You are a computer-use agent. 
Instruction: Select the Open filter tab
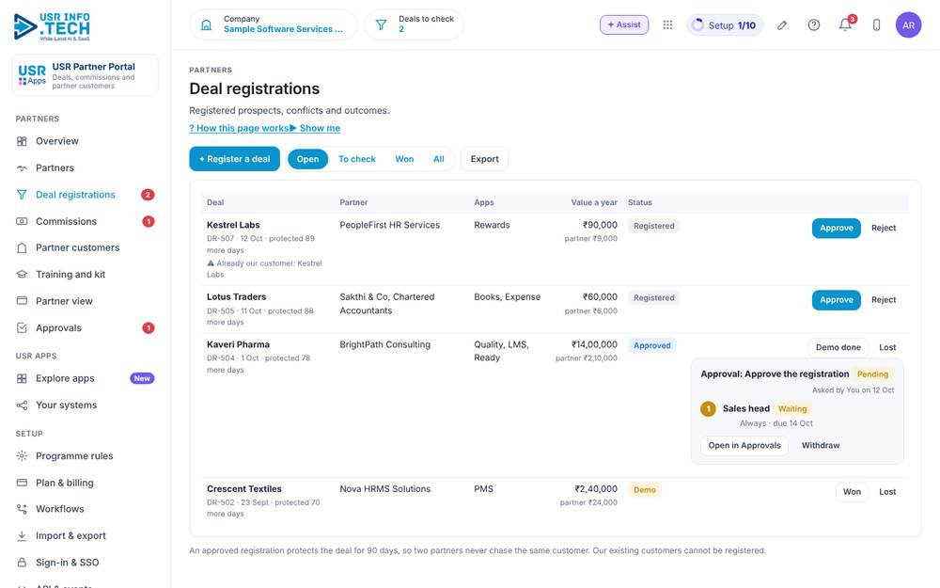point(307,159)
